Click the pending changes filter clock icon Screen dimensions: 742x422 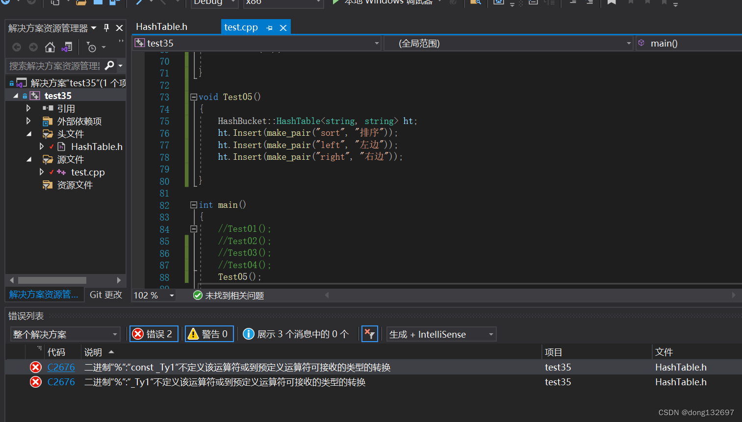pos(91,47)
